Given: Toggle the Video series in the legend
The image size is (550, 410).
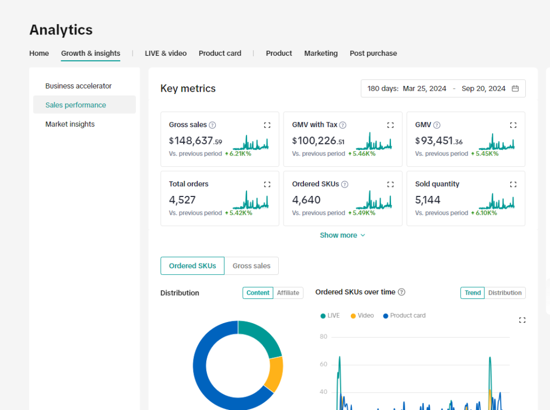Looking at the screenshot, I should click(362, 316).
